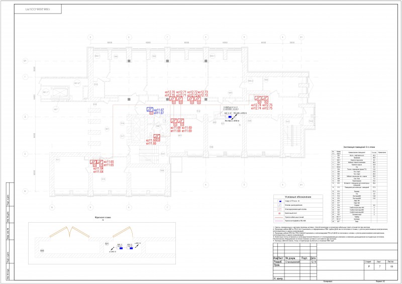Click the Стадия value Р

tap(369, 266)
